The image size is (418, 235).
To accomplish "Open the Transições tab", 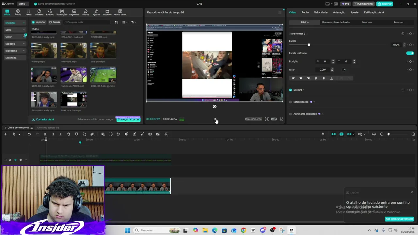I will [62, 12].
